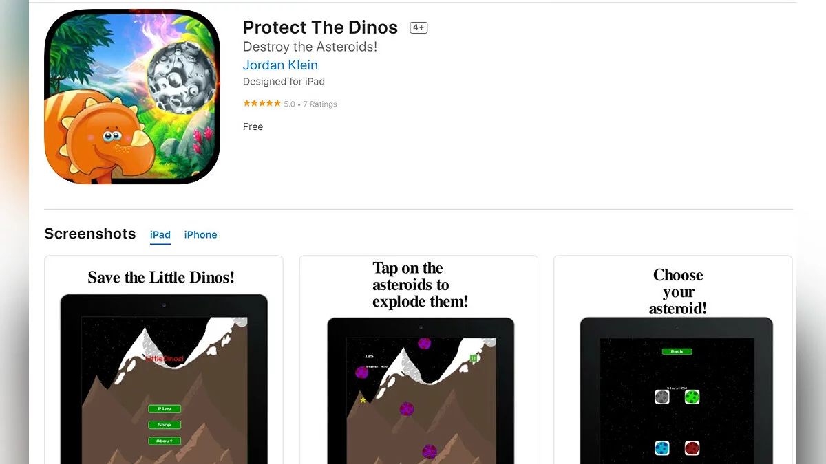
Task: Tap the topmost purple asteroid in the gameplay screenshot
Action: coord(424,343)
